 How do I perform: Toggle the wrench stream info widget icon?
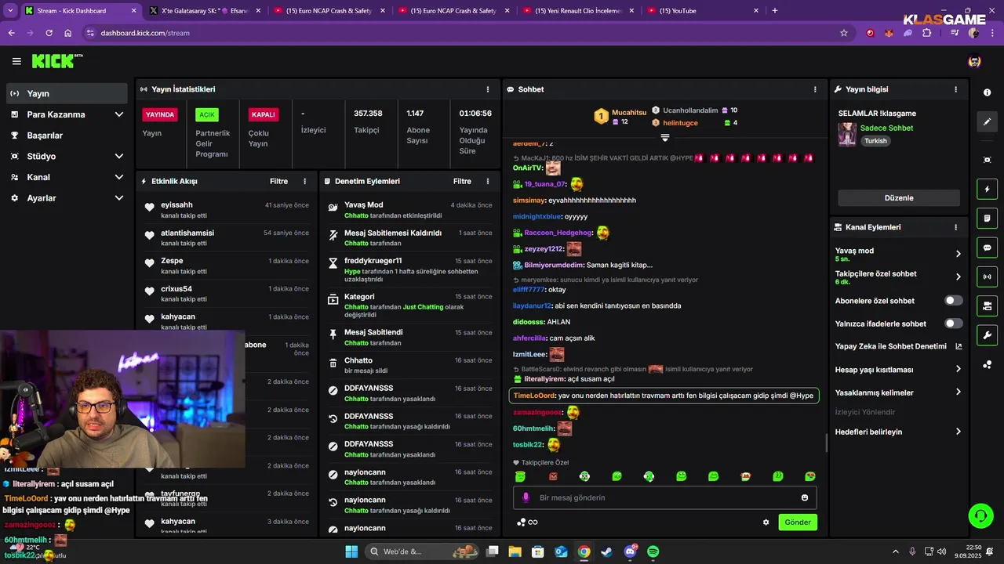[x=987, y=335]
